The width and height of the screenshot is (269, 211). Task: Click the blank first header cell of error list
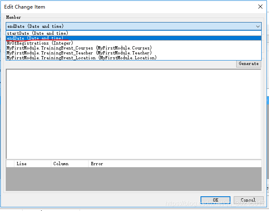(9, 164)
